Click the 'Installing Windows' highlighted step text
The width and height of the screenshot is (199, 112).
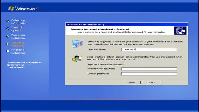(18, 44)
